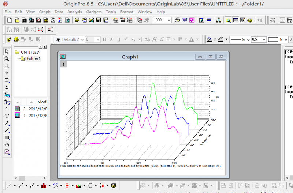Viewport: 293px width, 193px height.
Task: Select the Line drawing tool
Action: coord(7,130)
